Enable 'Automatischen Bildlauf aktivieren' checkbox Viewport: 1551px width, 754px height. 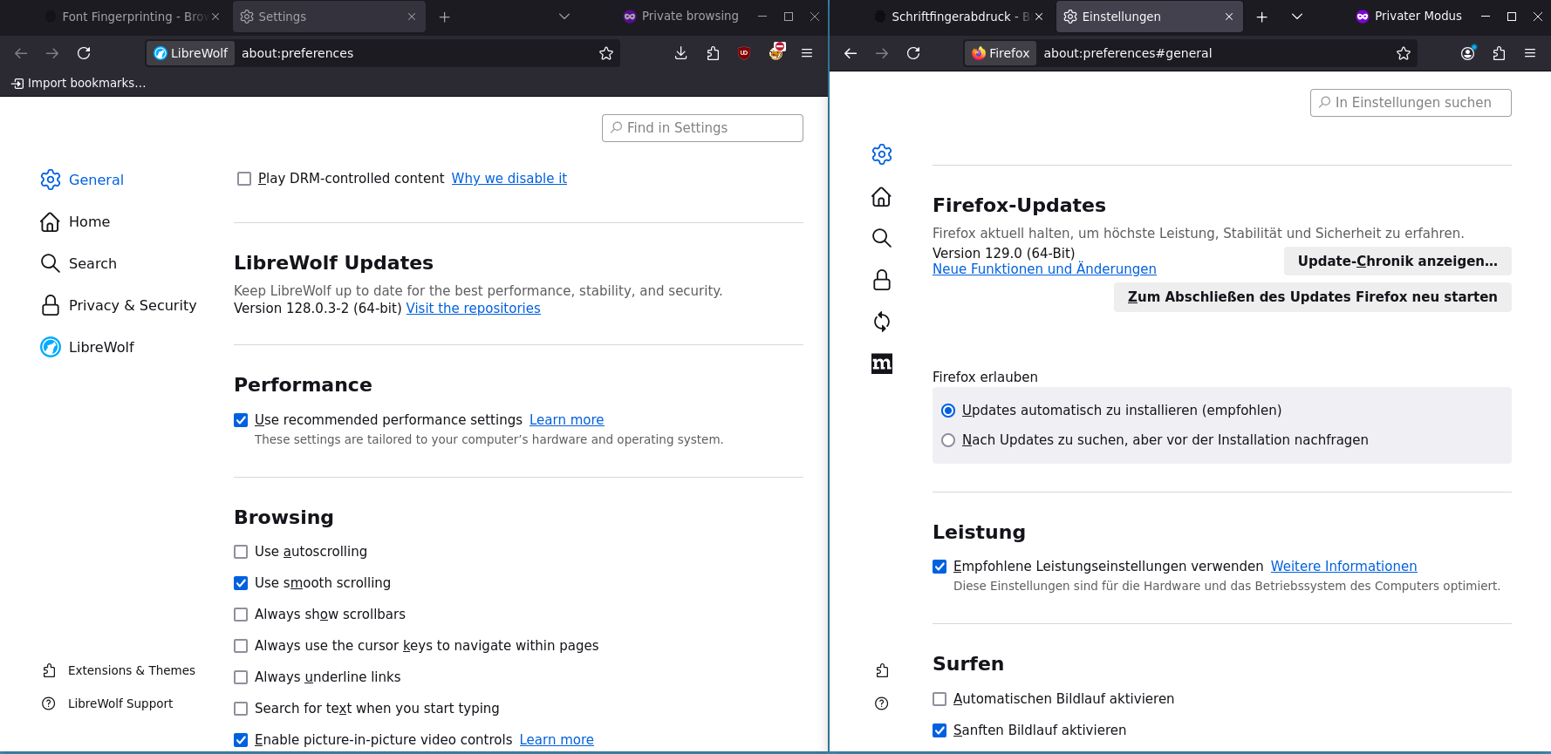tap(939, 699)
